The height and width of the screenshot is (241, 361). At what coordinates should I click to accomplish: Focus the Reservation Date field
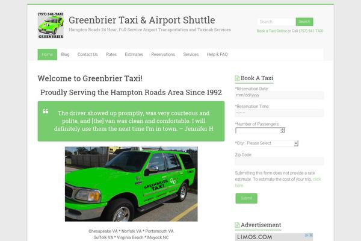coord(279,95)
